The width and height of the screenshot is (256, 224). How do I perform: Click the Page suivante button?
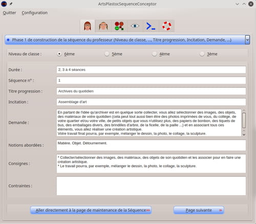[199, 210]
